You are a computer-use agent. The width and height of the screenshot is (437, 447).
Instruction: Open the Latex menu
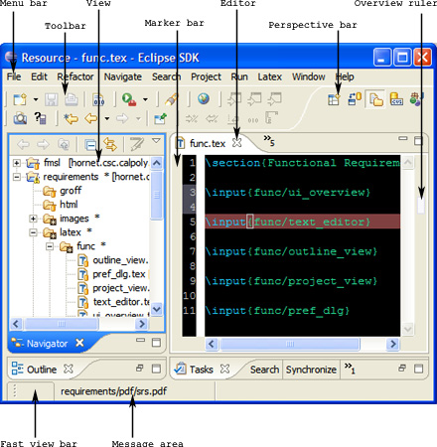(x=269, y=76)
